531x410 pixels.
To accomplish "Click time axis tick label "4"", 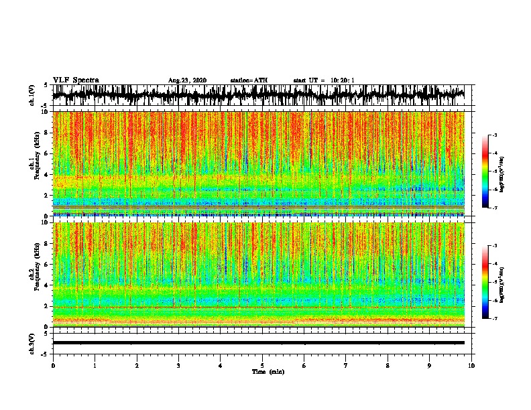I will [x=220, y=366].
